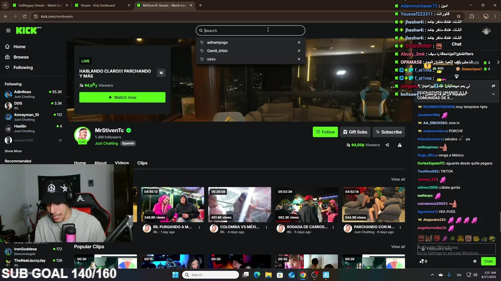Switch to SeifHegazy Stream browser tab
The height and width of the screenshot is (281, 501).
(40, 5)
